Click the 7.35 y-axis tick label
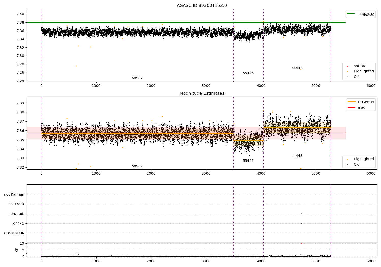The width and height of the screenshot is (381, 267). (x=21, y=140)
